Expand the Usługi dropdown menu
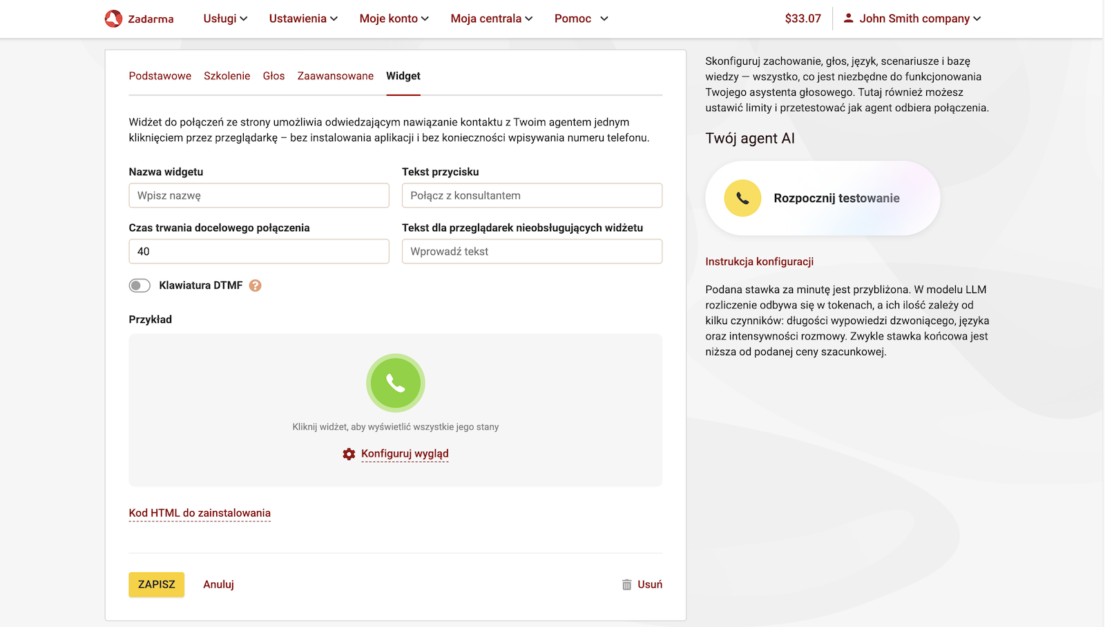This screenshot has height=627, width=1105. click(225, 19)
